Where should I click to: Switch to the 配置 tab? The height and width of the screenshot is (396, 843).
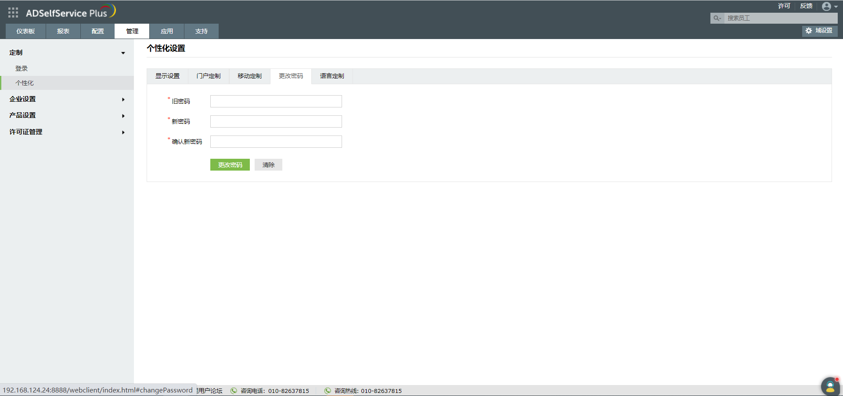coord(97,31)
